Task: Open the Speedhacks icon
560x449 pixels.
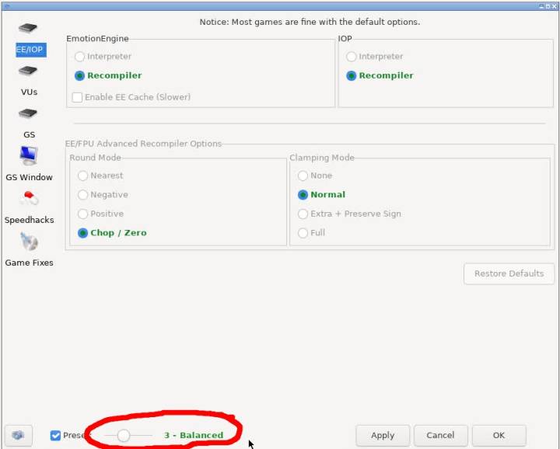Action: click(x=29, y=199)
